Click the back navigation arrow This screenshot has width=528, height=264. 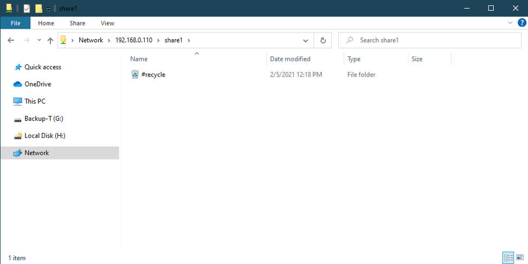point(11,41)
